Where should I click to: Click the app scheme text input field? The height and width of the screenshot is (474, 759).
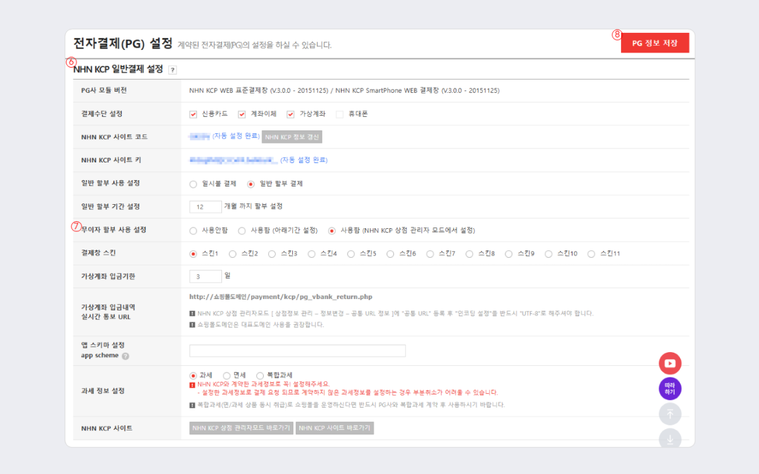[x=297, y=351]
